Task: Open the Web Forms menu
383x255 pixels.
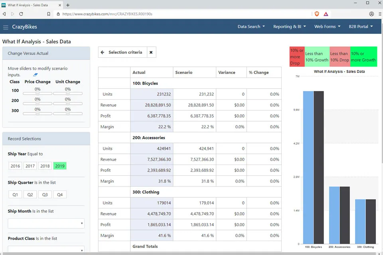Action: [327, 27]
